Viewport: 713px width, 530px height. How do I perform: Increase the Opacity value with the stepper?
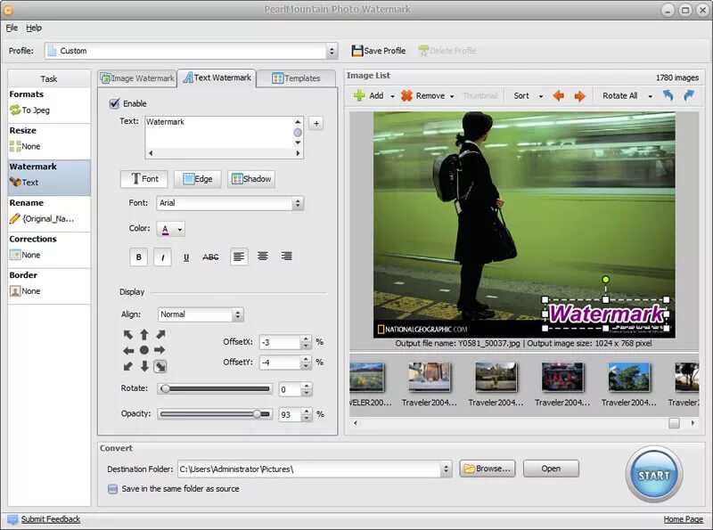pos(307,412)
